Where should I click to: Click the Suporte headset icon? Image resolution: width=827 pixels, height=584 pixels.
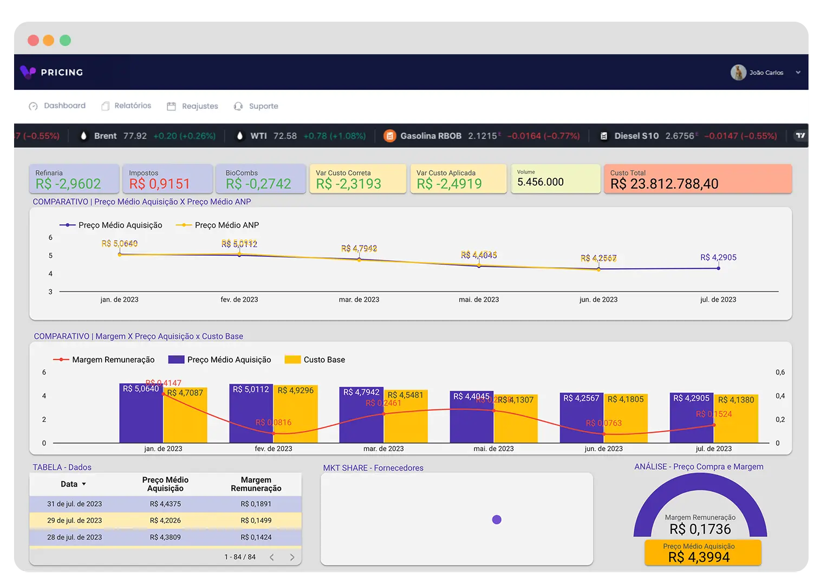point(238,106)
